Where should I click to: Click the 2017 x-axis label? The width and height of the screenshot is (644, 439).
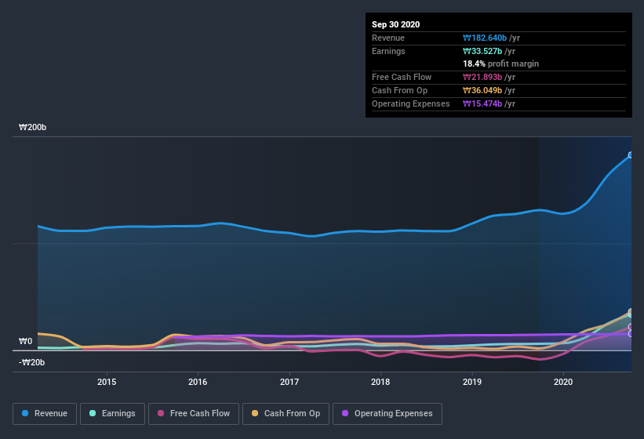pyautogui.click(x=289, y=382)
